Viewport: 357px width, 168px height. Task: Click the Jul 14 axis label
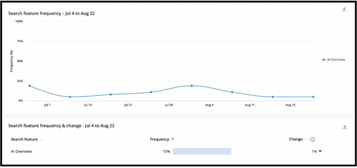(x=88, y=105)
